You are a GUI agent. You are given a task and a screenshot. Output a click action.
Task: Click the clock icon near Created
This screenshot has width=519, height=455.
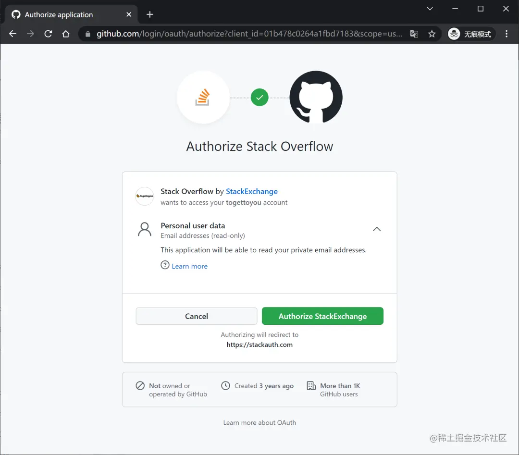(x=225, y=386)
